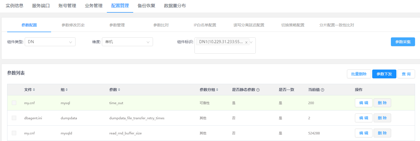The image size is (420, 141).
Task: Check the read_rnd_buffer_size row checkbox
Action: [x=14, y=133]
